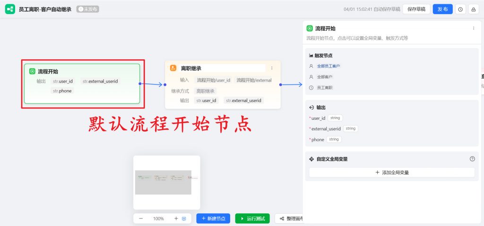The height and width of the screenshot is (226, 484).
Task: Click string tag of external_userid in panel
Action: [350, 129]
